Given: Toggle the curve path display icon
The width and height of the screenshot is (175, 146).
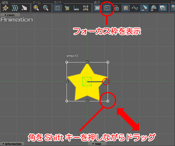Looking at the screenshot, I should pyautogui.click(x=135, y=8).
